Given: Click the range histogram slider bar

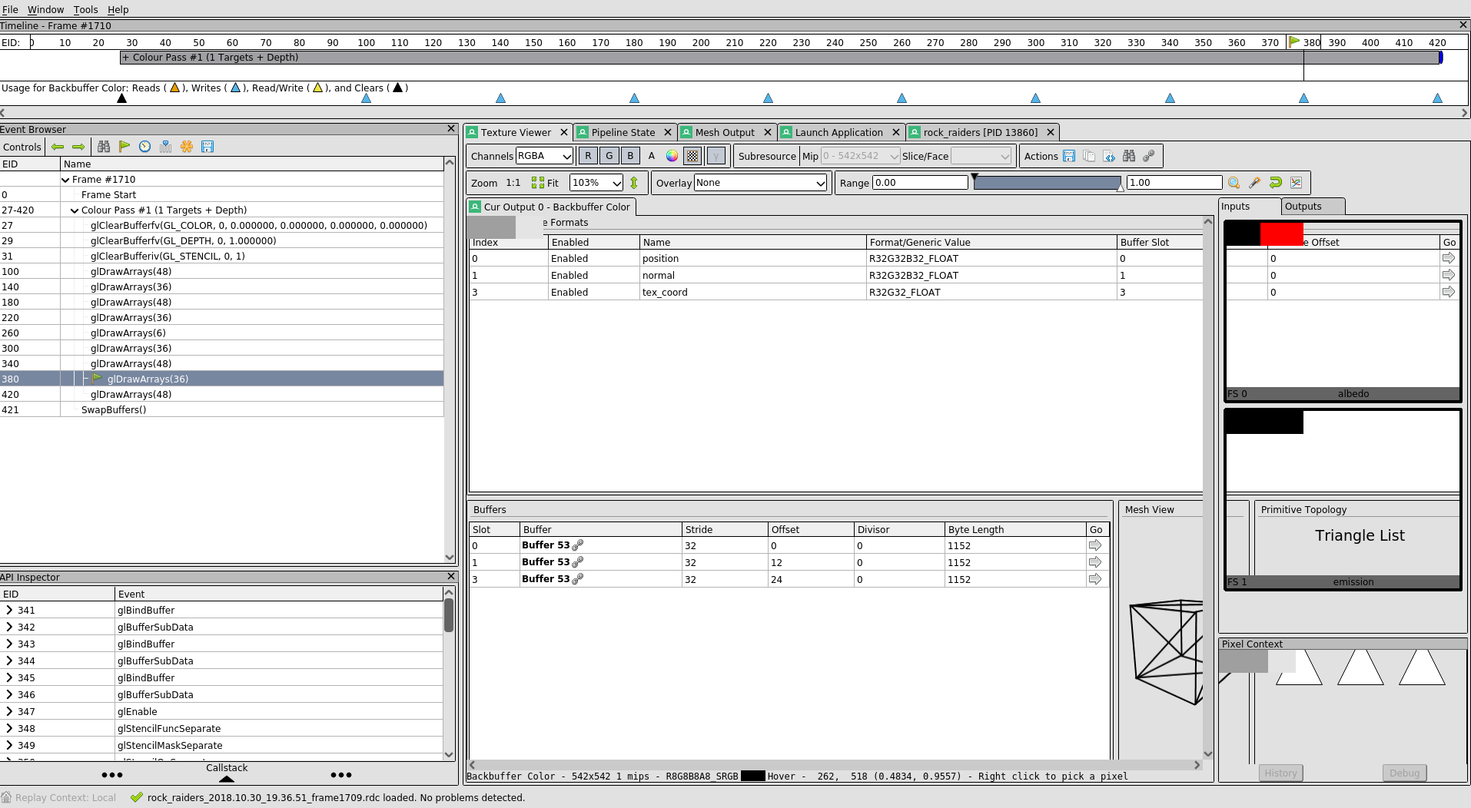Looking at the screenshot, I should click(1047, 183).
